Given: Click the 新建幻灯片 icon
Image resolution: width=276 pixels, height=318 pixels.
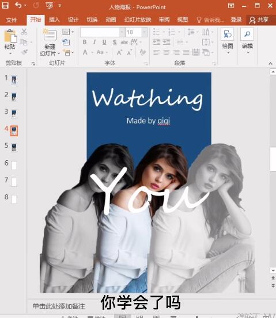Looking at the screenshot, I should pos(50,35).
